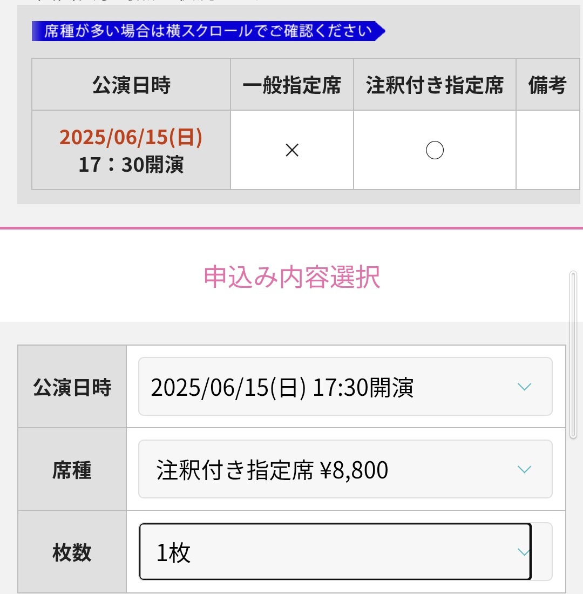Click the 枚数 label in the form

pos(72,552)
